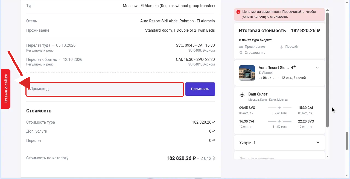Click the main page scrollbar thumb
350x179 pixels.
347,141
